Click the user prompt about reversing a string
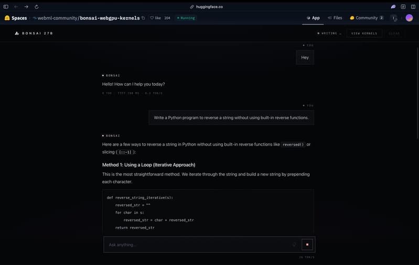Viewport: 419px width, 265px height. 231,118
